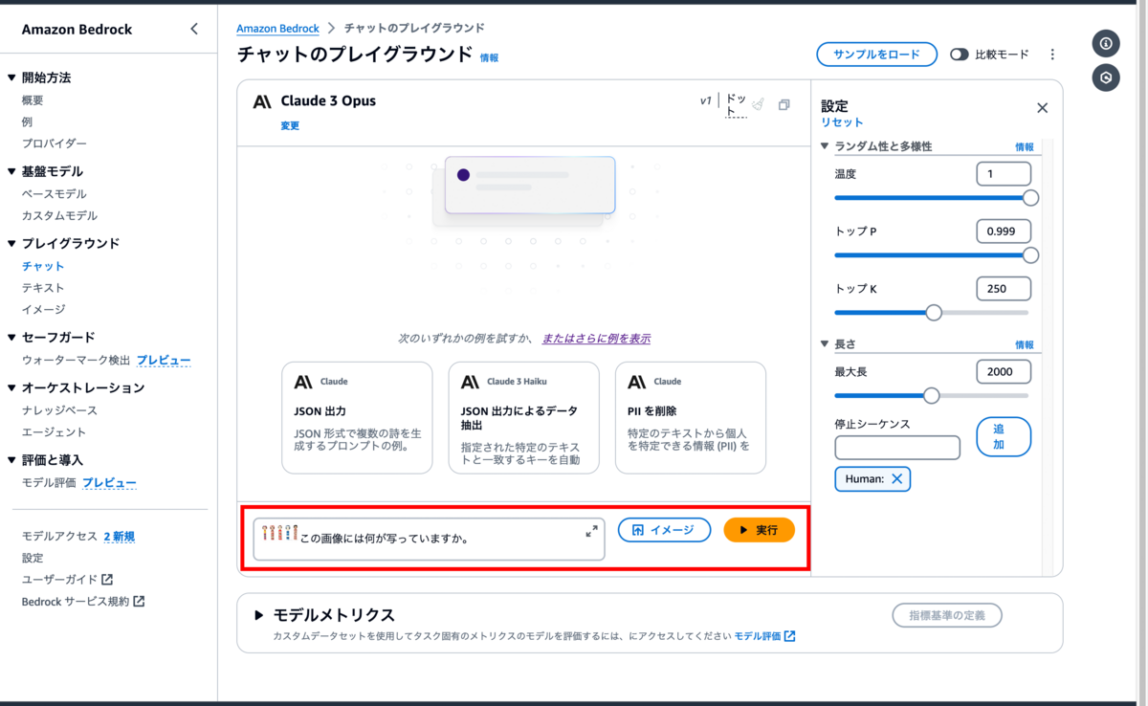Click the 停止シーケンス input field
Viewport: 1148px width, 706px height.
(x=897, y=448)
